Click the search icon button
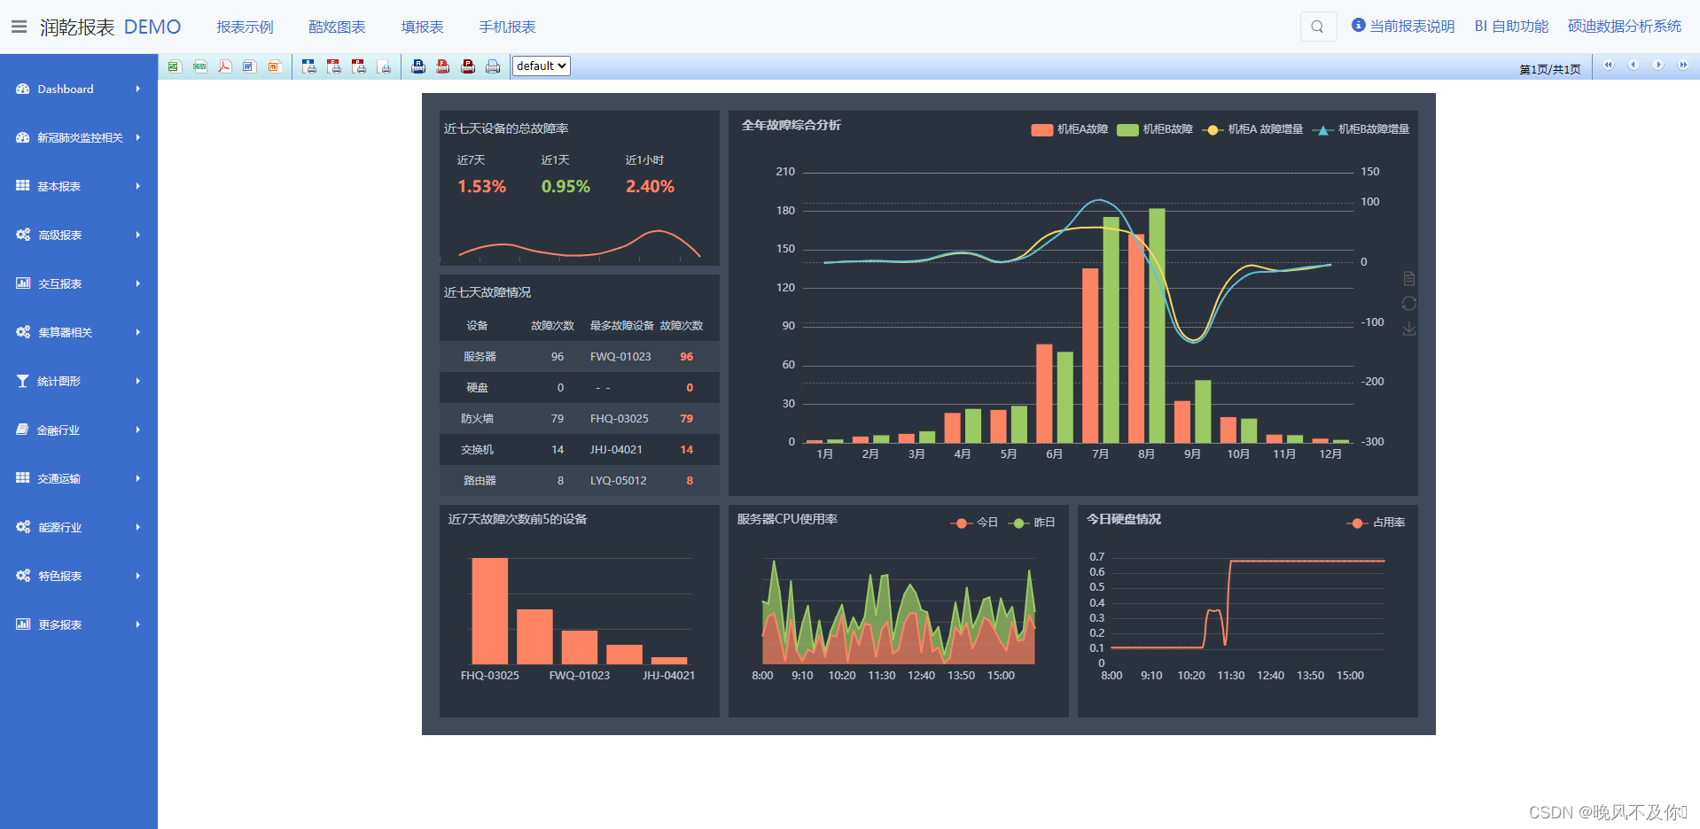1700x829 pixels. 1318,27
